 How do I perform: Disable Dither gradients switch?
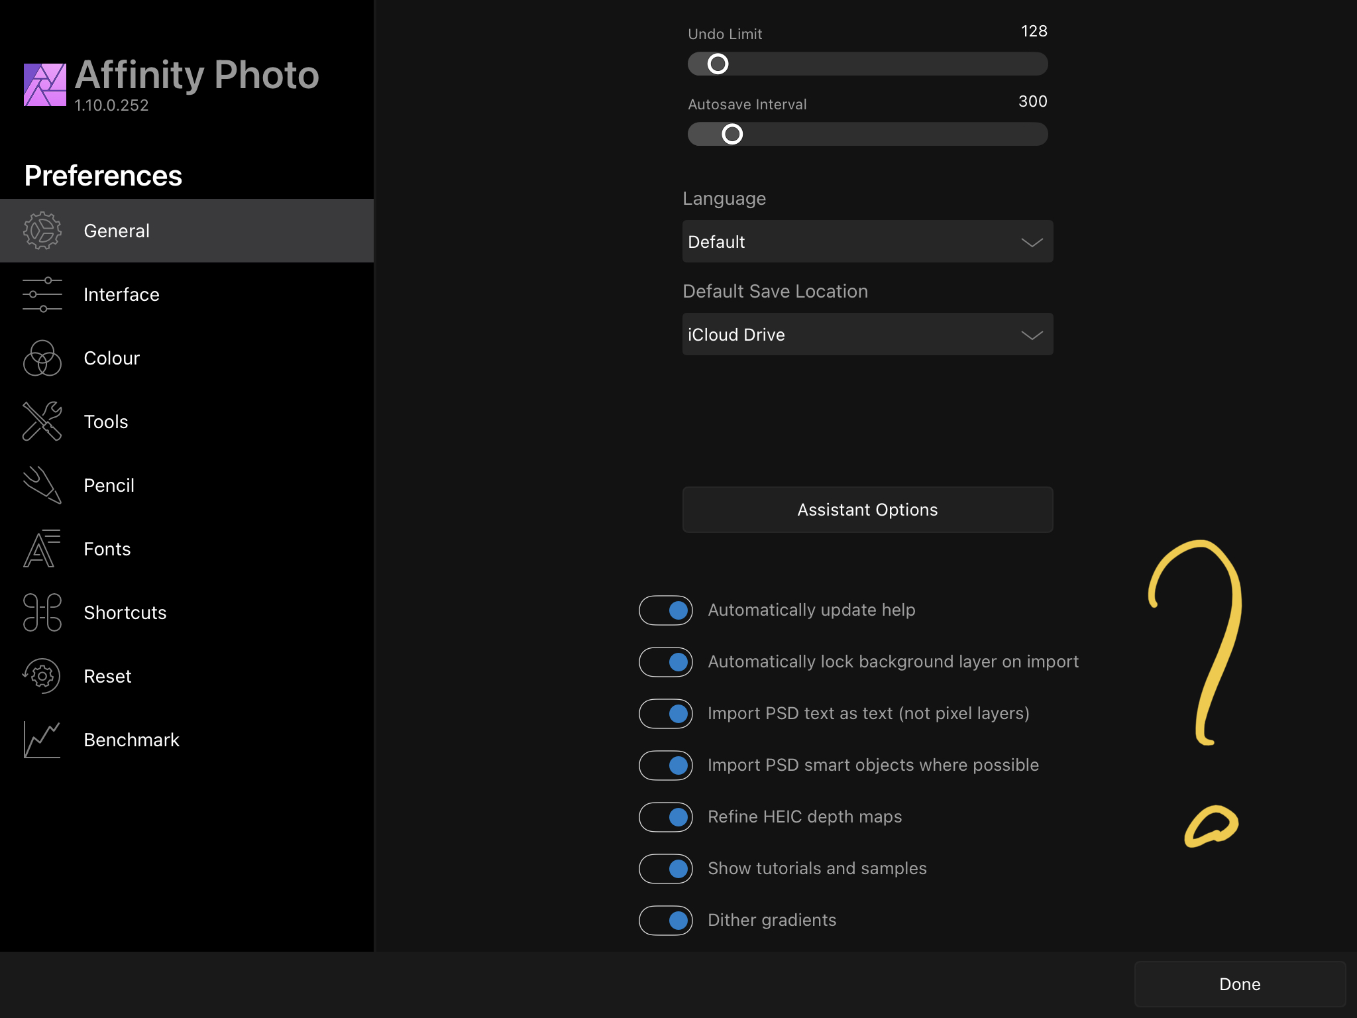click(x=666, y=921)
